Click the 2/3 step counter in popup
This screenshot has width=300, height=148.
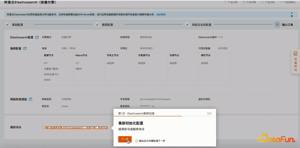(x=209, y=113)
